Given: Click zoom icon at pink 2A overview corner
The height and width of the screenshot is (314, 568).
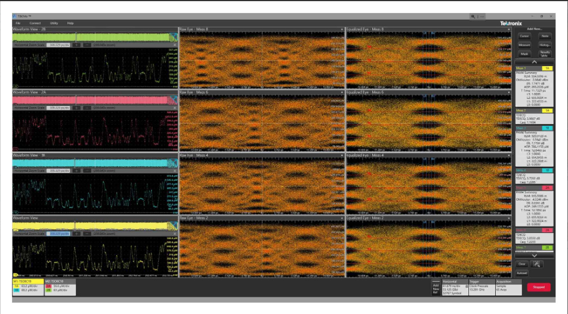Looking at the screenshot, I should [x=174, y=100].
